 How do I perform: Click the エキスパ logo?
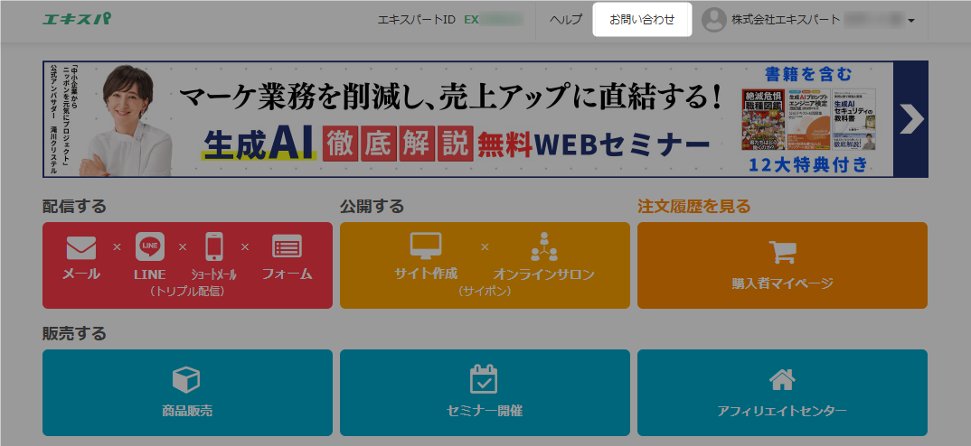77,19
